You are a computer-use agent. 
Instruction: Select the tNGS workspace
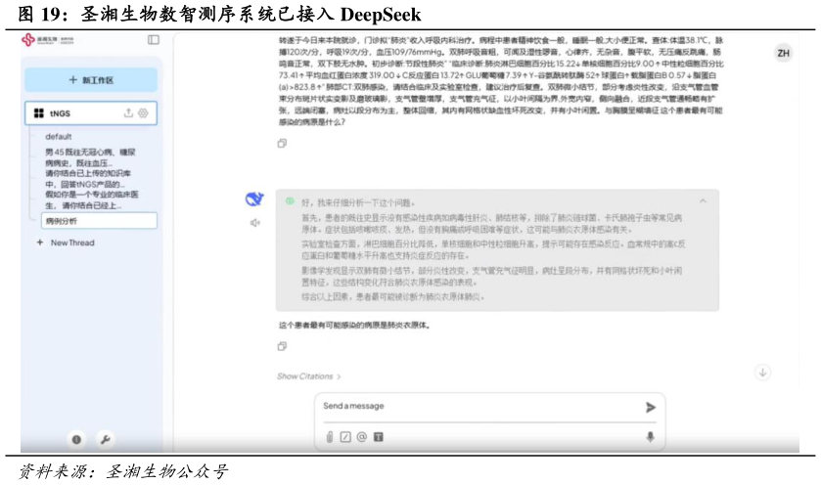[x=91, y=113]
